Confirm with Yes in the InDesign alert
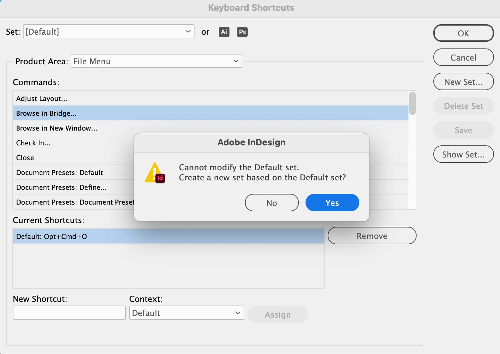The width and height of the screenshot is (500, 354). 332,203
